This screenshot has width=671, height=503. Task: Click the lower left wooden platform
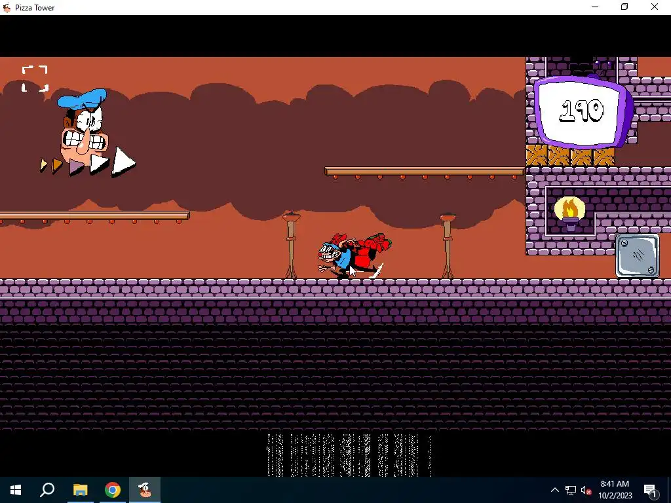tap(94, 217)
